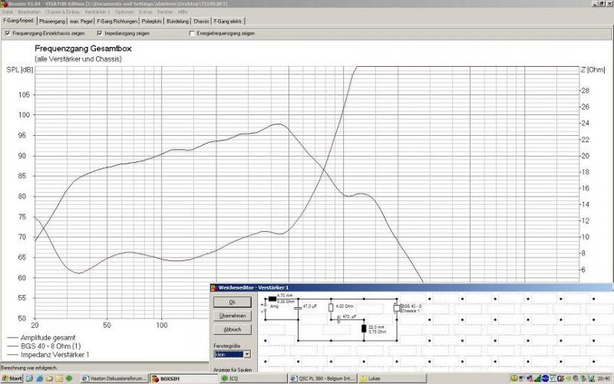Image resolution: width=614 pixels, height=384 pixels.
Task: Click the 'Berechnung war erfolgreich' status text
Action: [x=29, y=368]
